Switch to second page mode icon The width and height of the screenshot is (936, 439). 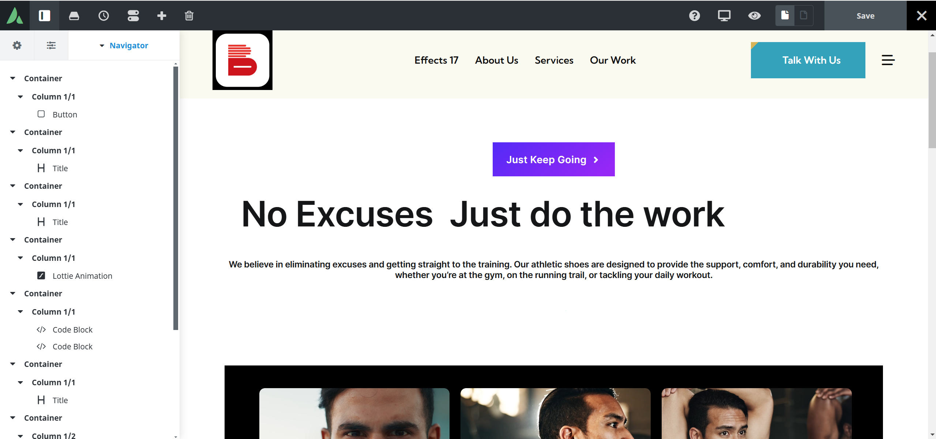tap(803, 16)
